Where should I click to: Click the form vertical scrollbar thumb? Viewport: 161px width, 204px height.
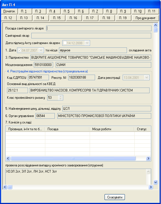(156, 30)
